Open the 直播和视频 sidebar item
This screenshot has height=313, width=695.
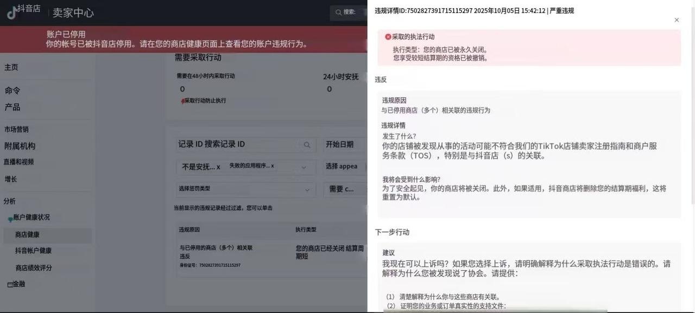19,162
